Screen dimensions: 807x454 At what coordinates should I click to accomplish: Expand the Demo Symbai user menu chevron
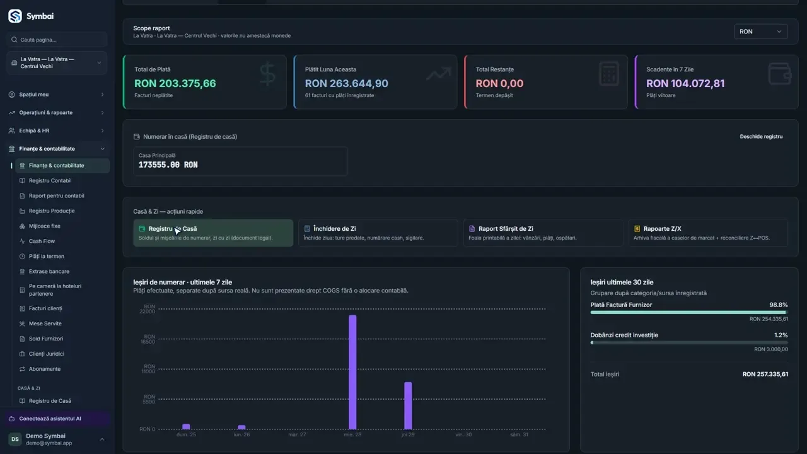point(102,439)
